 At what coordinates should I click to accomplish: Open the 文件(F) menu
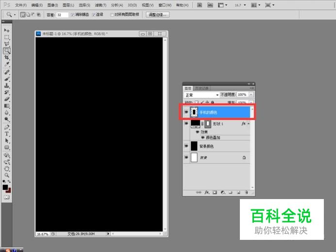point(21,5)
